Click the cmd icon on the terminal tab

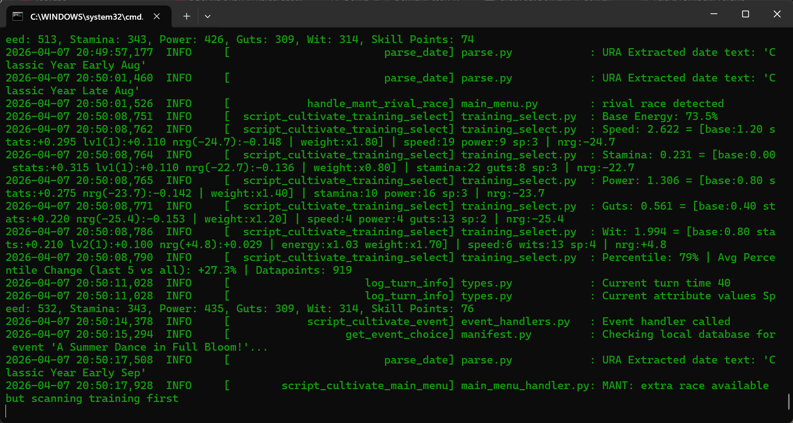[18, 16]
